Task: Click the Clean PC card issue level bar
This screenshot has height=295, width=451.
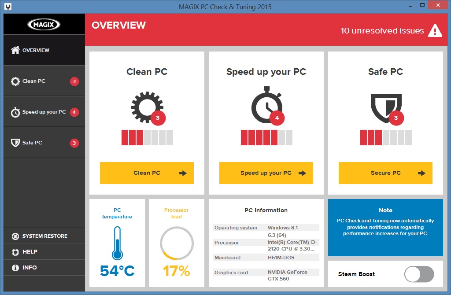Action: [147, 137]
